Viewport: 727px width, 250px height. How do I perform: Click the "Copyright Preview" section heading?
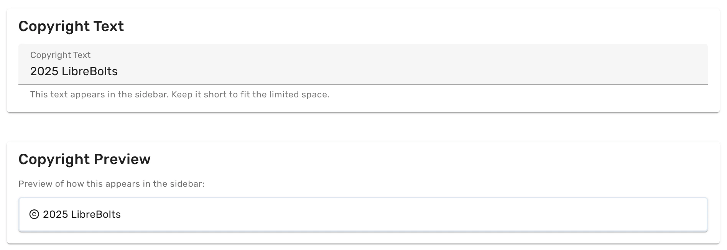pyautogui.click(x=84, y=159)
